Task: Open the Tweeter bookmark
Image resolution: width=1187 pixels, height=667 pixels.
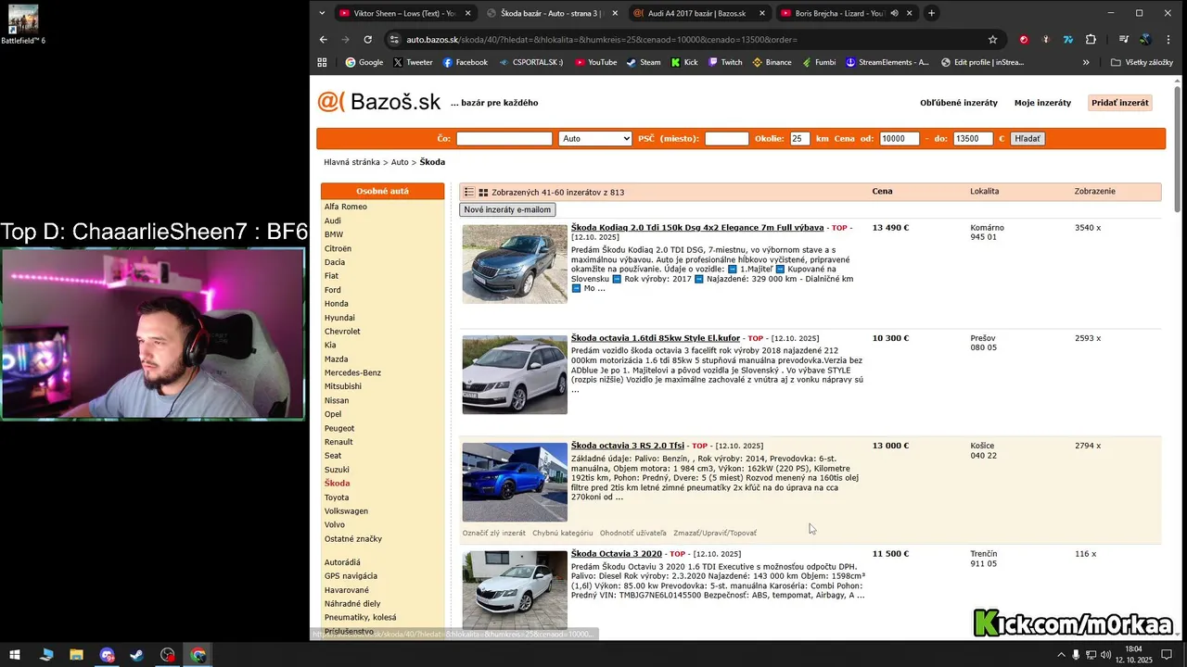Action: pyautogui.click(x=412, y=62)
